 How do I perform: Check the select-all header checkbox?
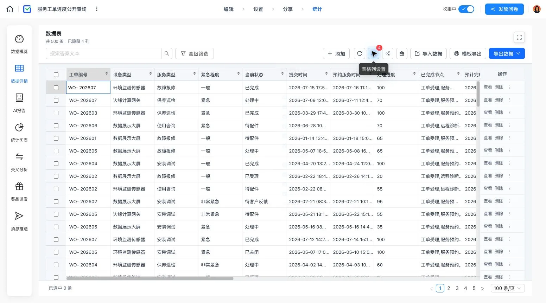pyautogui.click(x=56, y=75)
